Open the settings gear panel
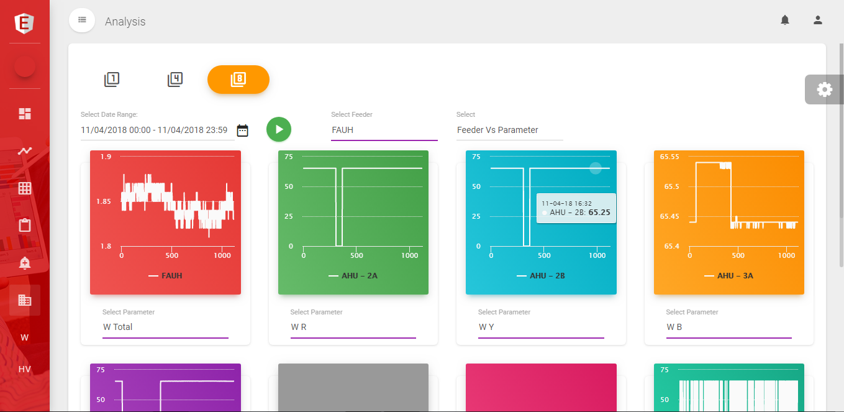The height and width of the screenshot is (412, 844). (x=824, y=89)
